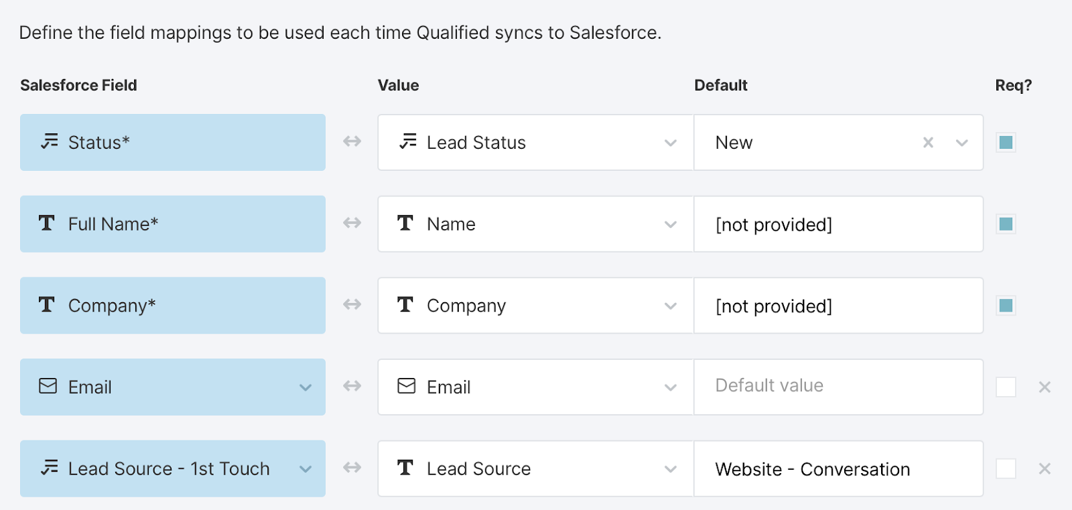Click mapping arrows icon in Lead Source row
1072x510 pixels.
click(352, 467)
